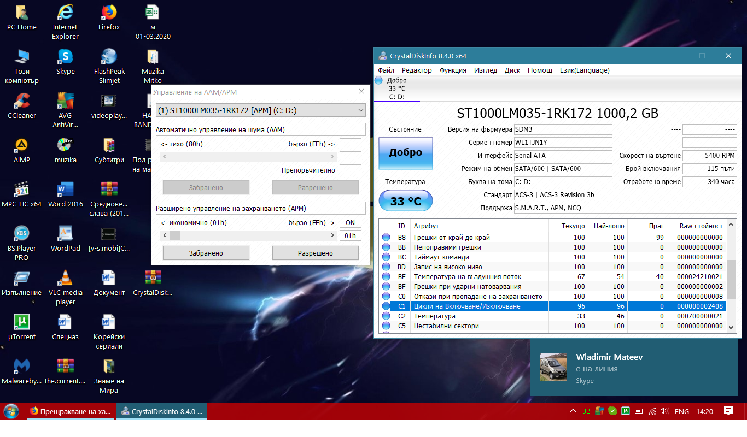The height and width of the screenshot is (437, 747).
Task: Expand the disk selection dropdown ST1000LM035
Action: (260, 110)
